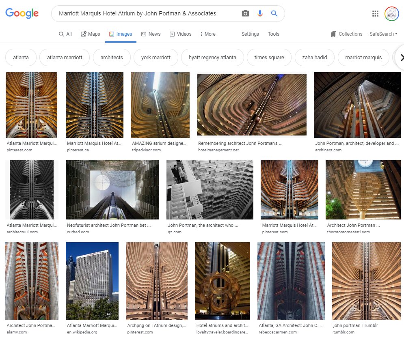Open the More menu
Image resolution: width=404 pixels, height=342 pixels.
pyautogui.click(x=207, y=34)
